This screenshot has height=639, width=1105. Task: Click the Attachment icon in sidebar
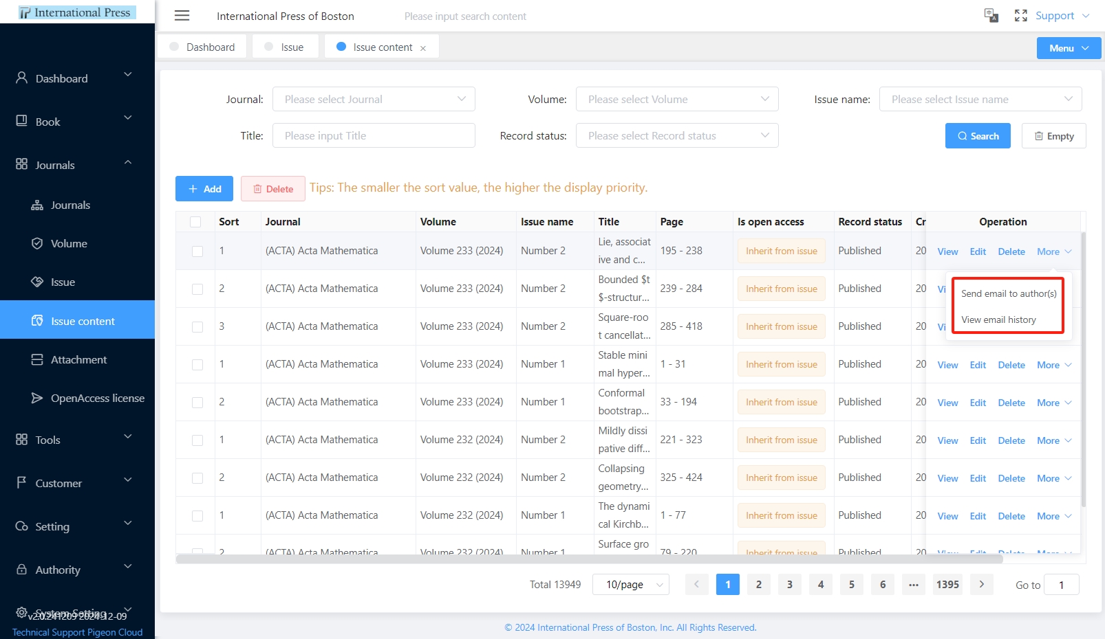pos(37,359)
